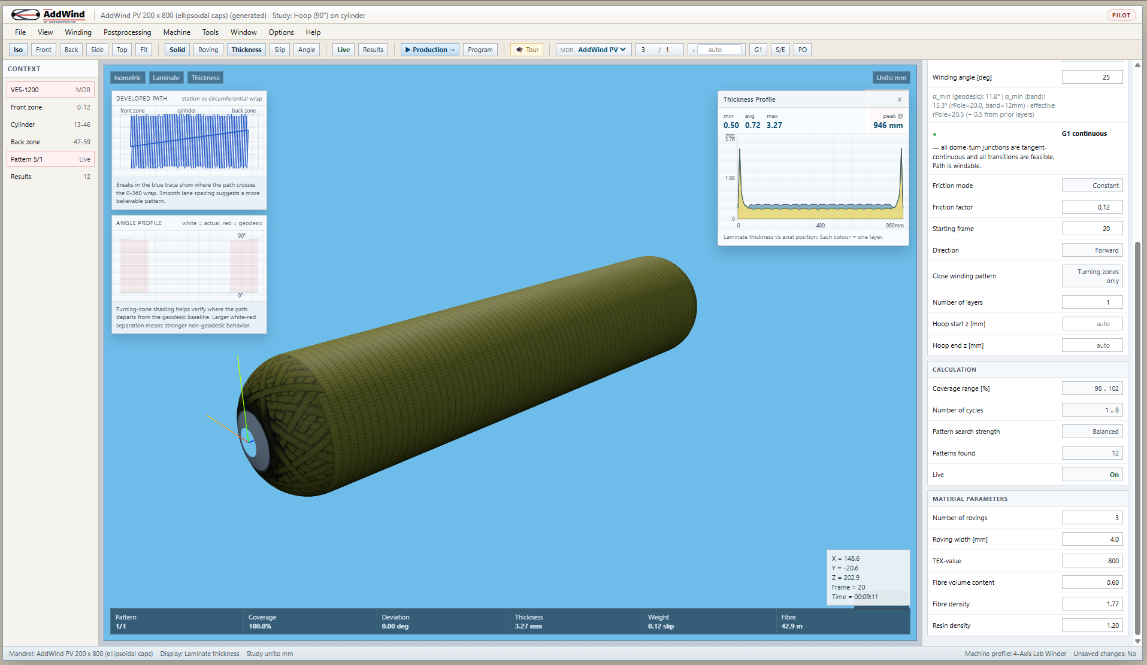Click the PILOT badge
This screenshot has height=665, width=1147.
click(1121, 16)
